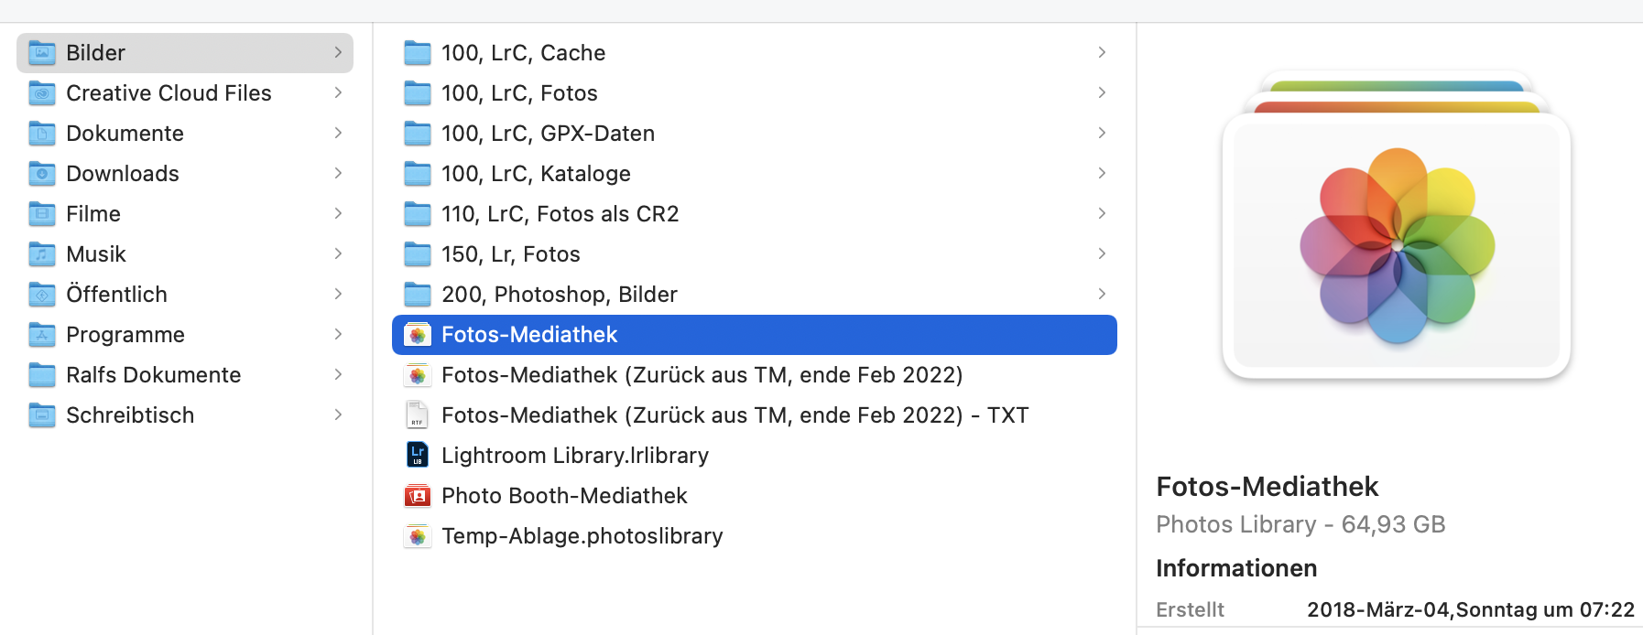Expand the Dokumente folder chevron
This screenshot has height=635, width=1643.
click(338, 134)
